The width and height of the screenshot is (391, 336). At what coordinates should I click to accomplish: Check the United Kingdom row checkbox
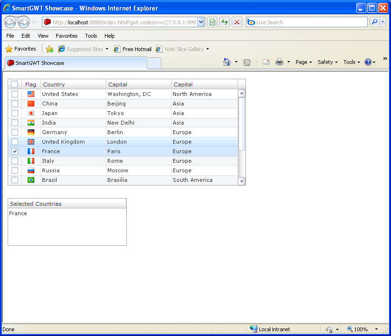pos(15,142)
